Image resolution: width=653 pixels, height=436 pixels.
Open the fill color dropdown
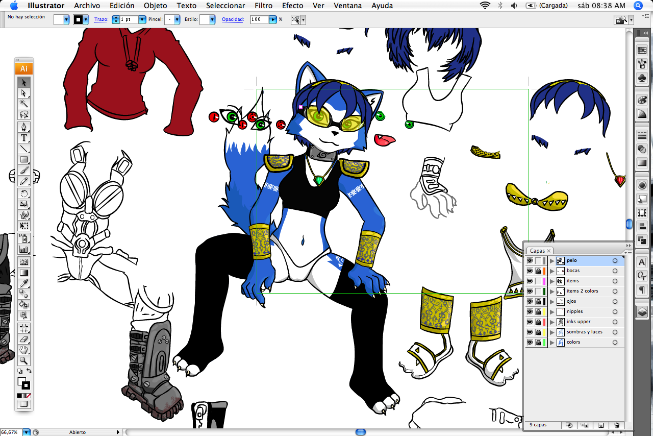pos(66,19)
